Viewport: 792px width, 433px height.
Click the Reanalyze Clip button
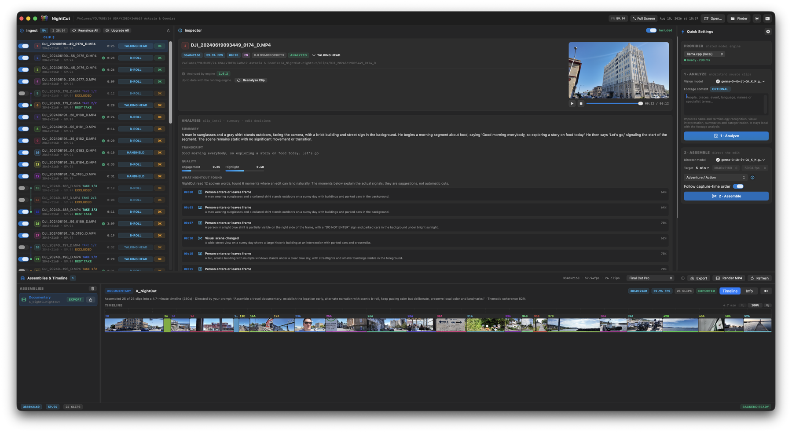coord(251,80)
